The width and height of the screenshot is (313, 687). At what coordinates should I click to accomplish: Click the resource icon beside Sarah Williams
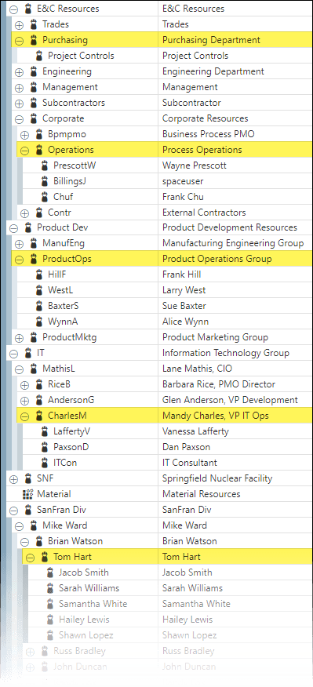50,588
